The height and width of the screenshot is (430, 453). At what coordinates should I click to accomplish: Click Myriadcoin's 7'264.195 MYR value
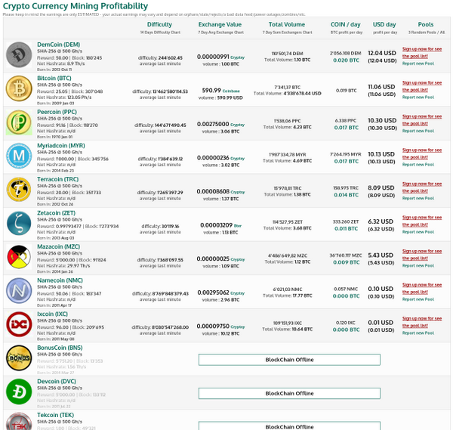click(346, 154)
